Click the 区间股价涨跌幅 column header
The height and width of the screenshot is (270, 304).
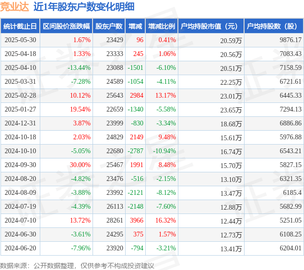coord(66,26)
